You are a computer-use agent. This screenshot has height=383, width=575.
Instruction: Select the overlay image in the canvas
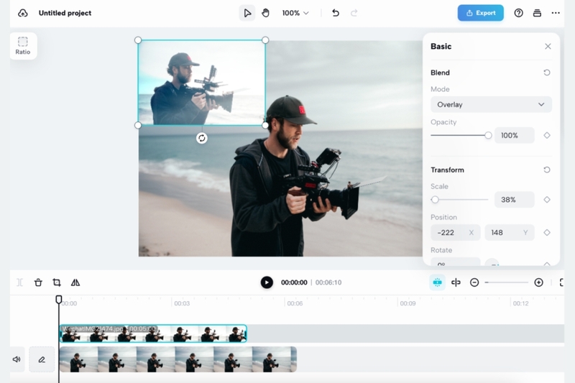click(202, 83)
